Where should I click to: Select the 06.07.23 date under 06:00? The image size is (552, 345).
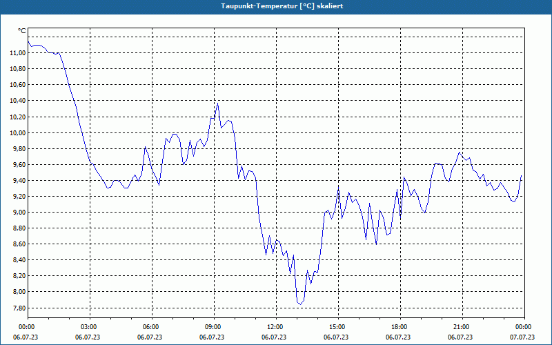click(150, 337)
